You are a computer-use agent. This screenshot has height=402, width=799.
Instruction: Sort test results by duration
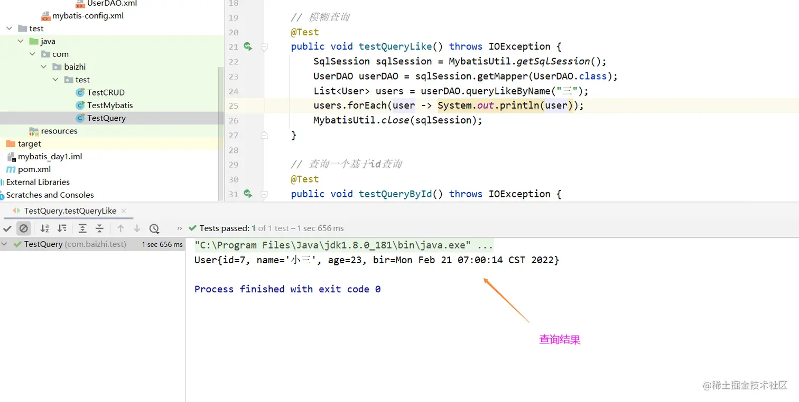[62, 228]
